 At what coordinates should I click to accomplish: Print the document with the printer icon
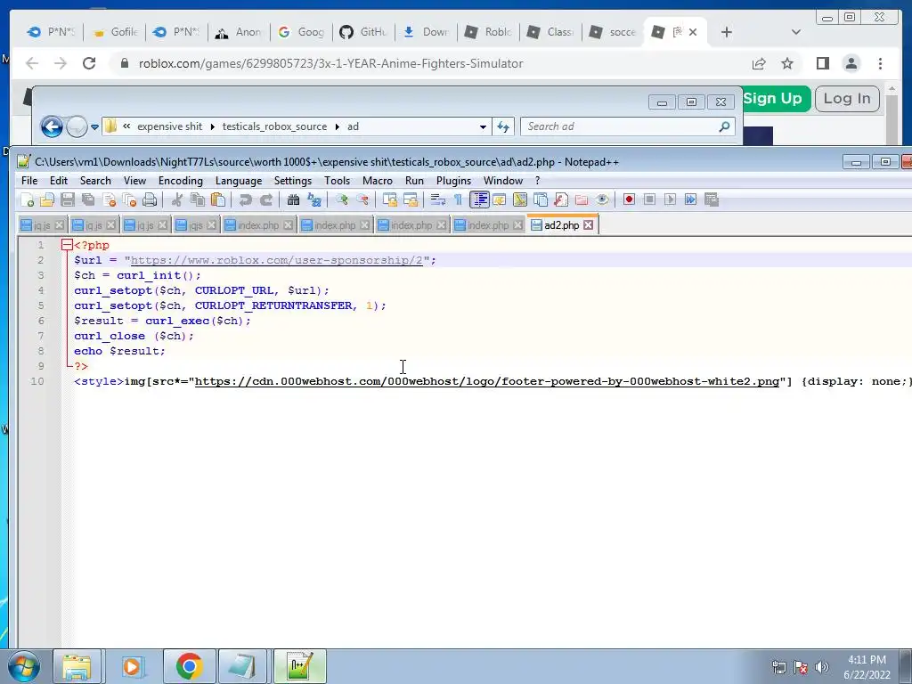(150, 200)
